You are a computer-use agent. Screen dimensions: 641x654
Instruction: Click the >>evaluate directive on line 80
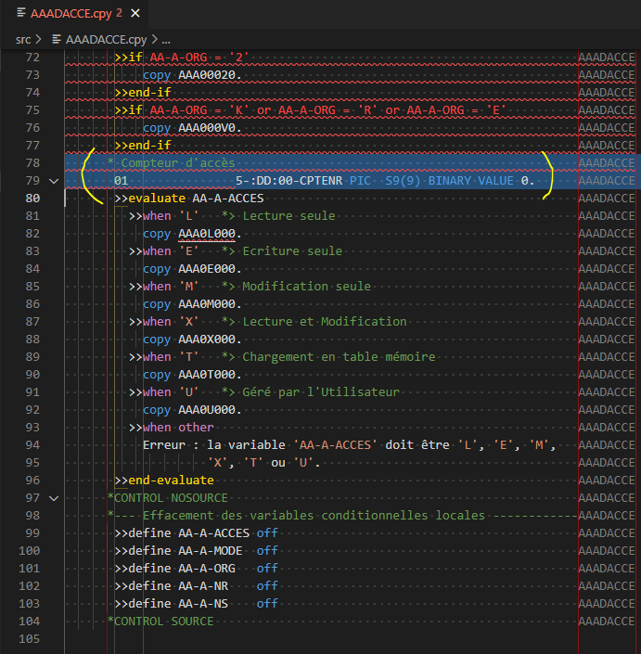[x=150, y=199]
